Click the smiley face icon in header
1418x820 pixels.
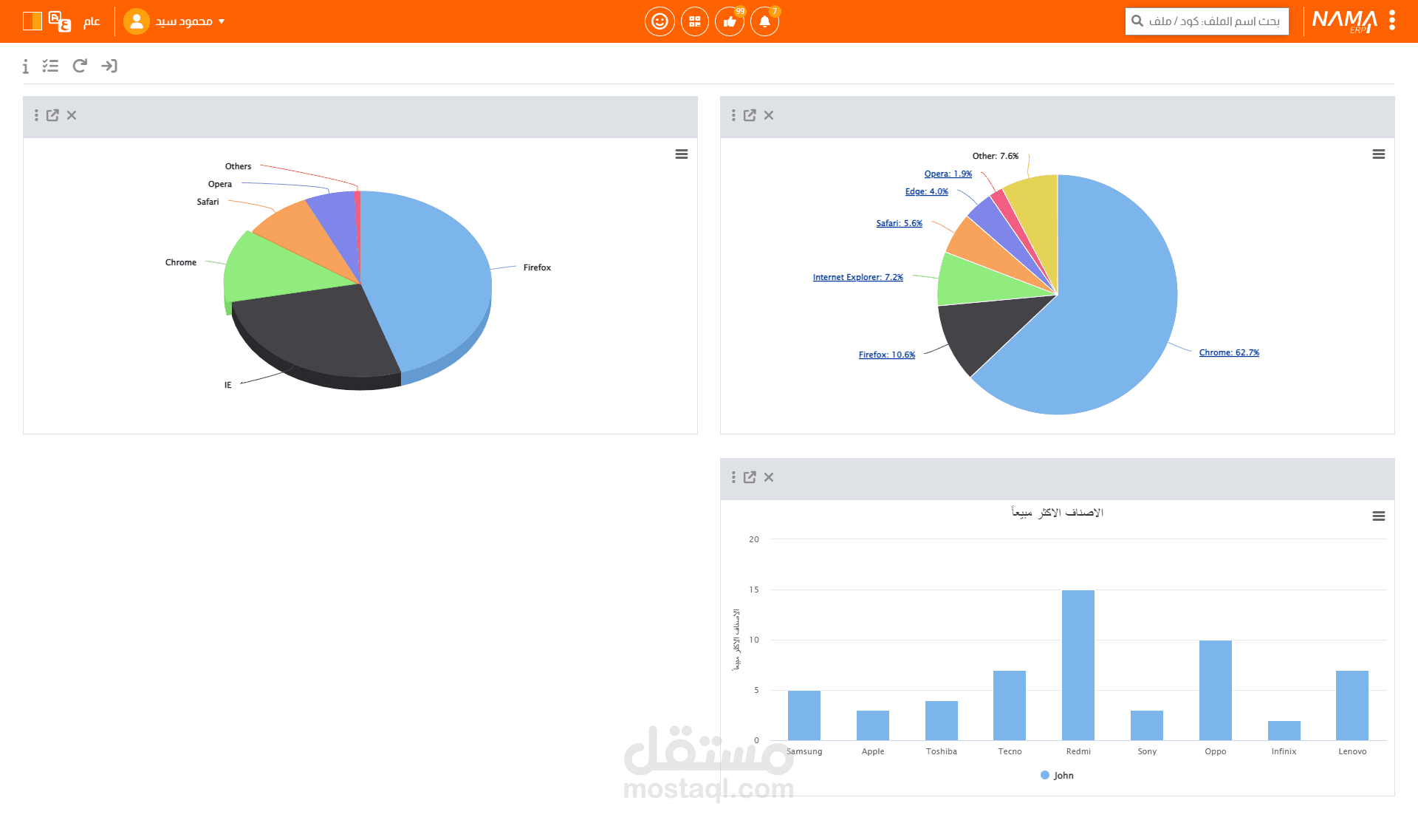(x=660, y=21)
